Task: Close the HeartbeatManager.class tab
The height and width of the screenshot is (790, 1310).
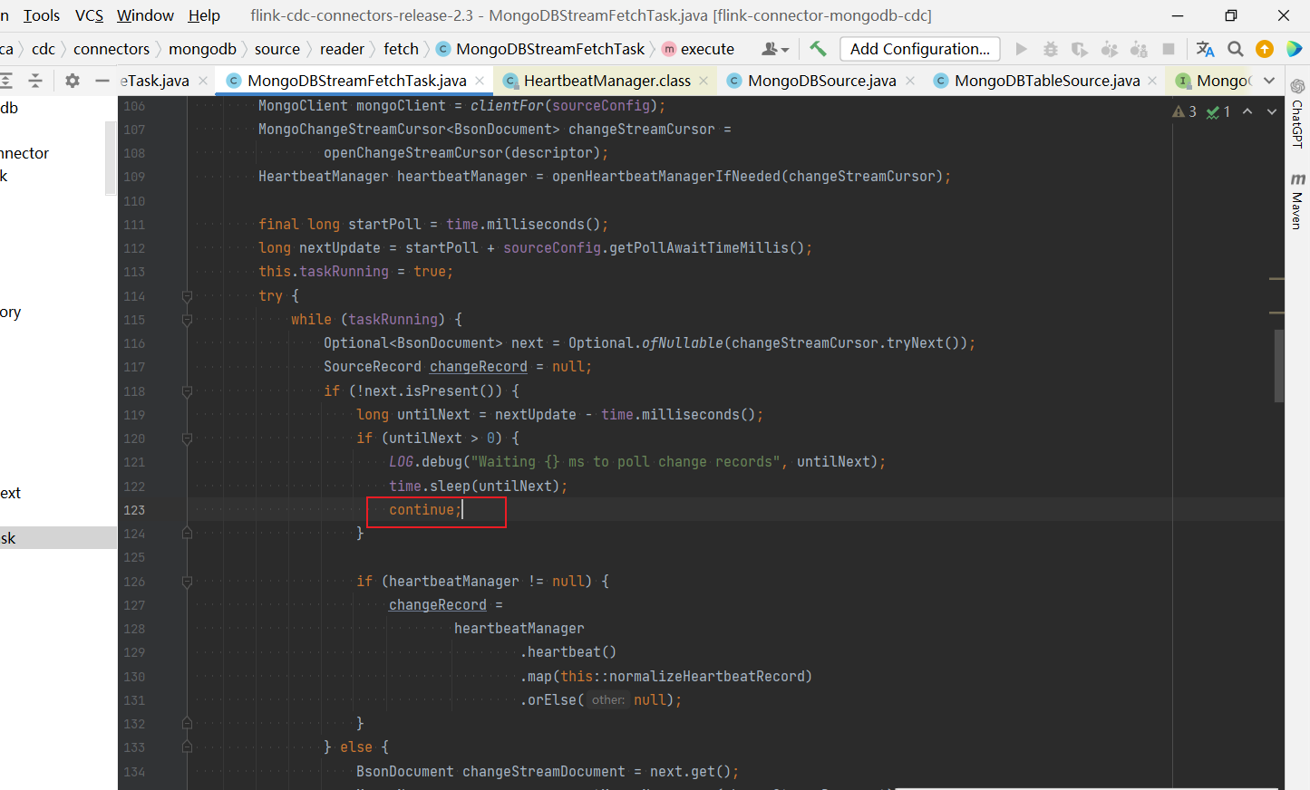Action: click(x=704, y=81)
